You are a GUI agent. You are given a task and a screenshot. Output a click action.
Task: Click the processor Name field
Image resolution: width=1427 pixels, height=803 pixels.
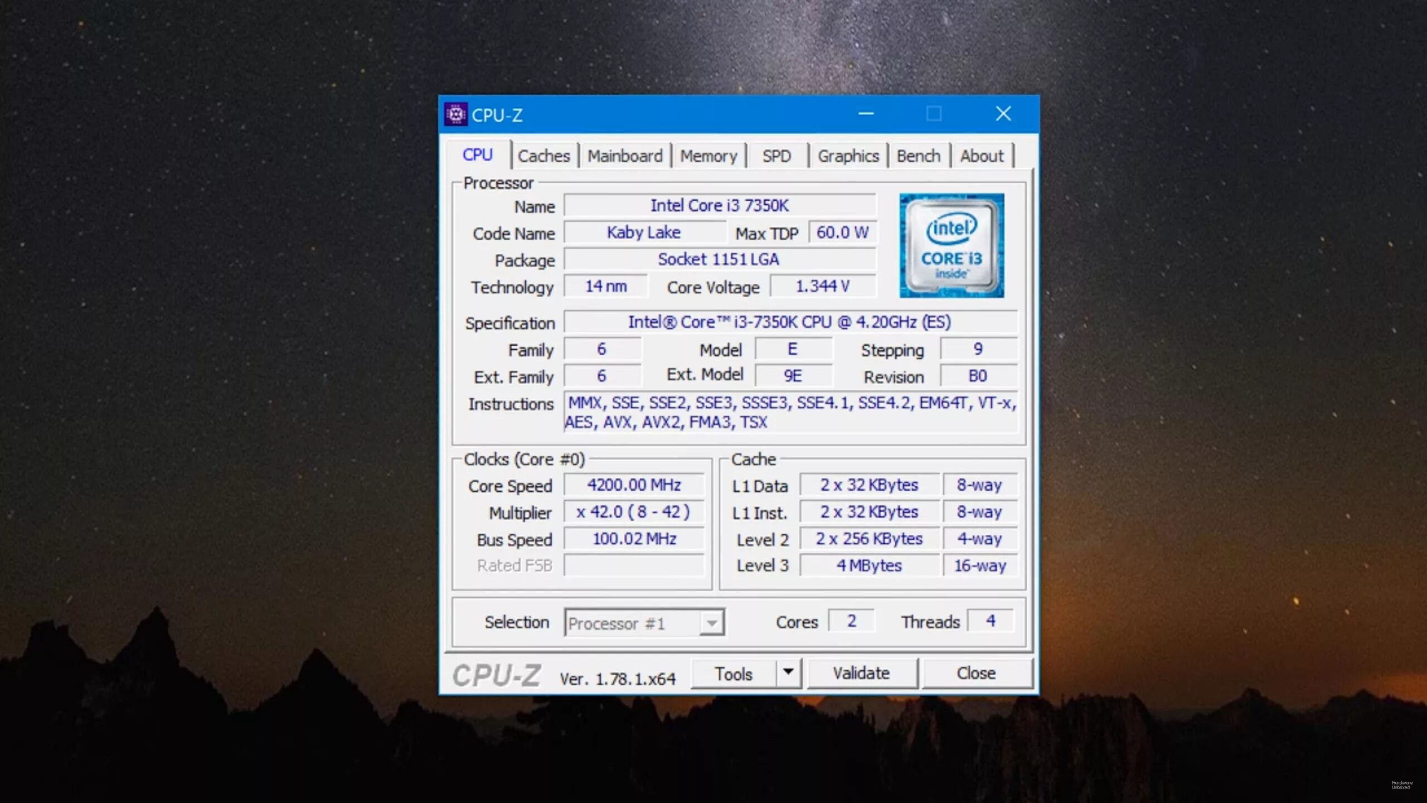click(x=719, y=205)
